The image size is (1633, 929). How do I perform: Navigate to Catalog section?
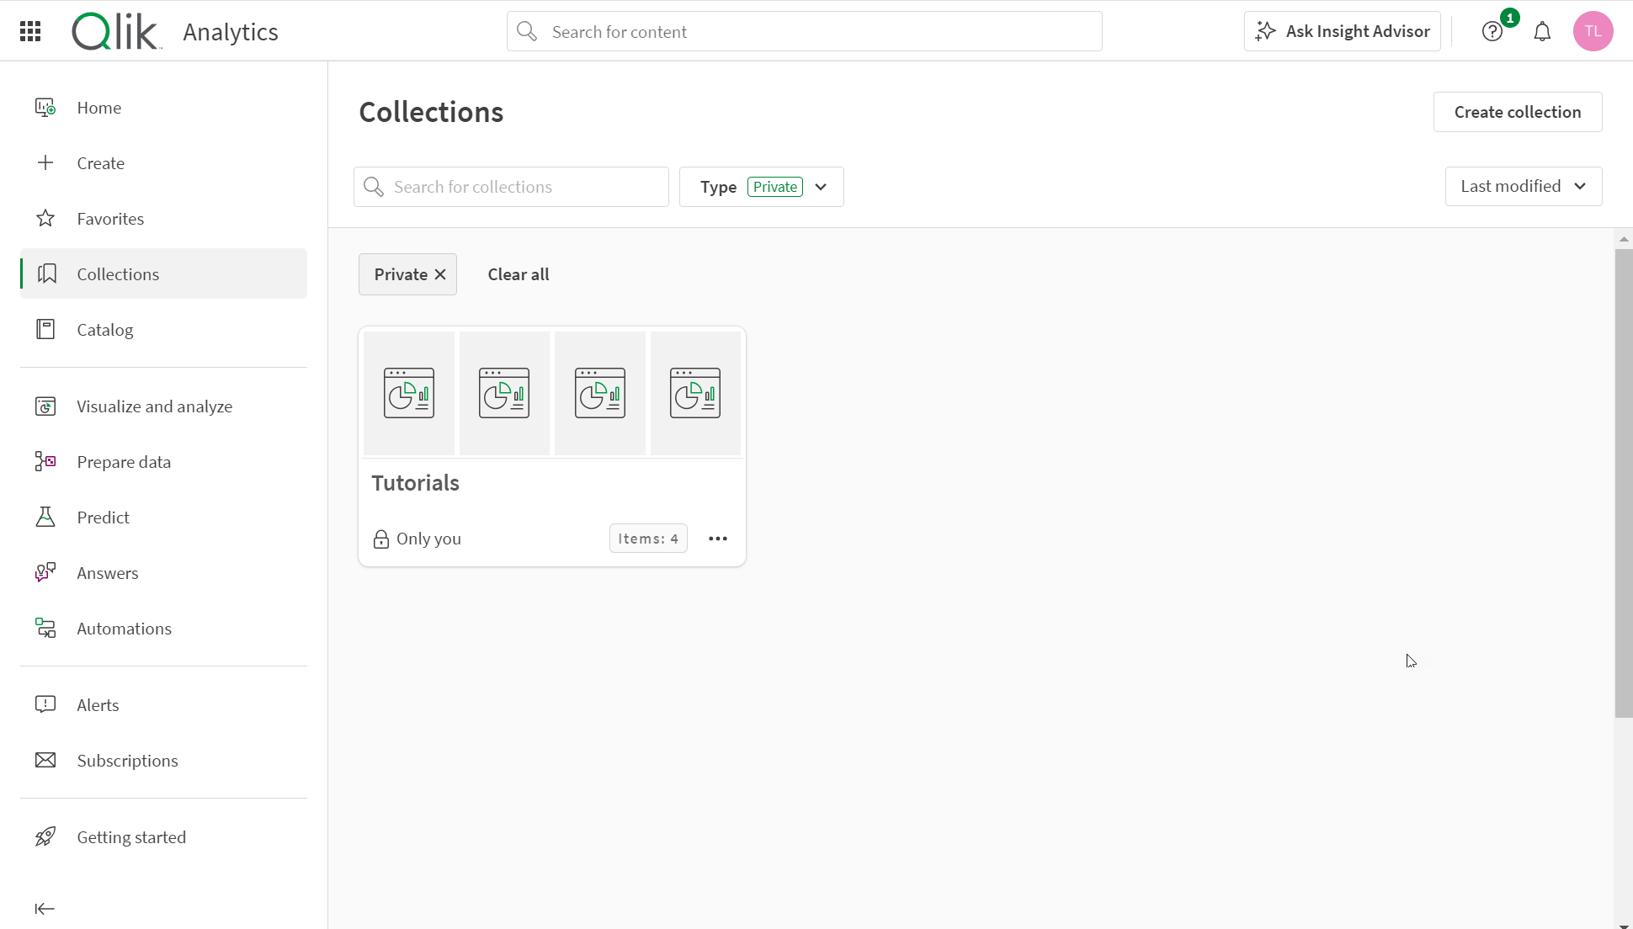104,330
